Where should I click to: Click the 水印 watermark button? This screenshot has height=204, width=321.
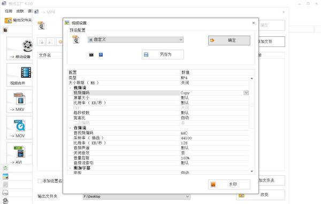tap(229, 184)
